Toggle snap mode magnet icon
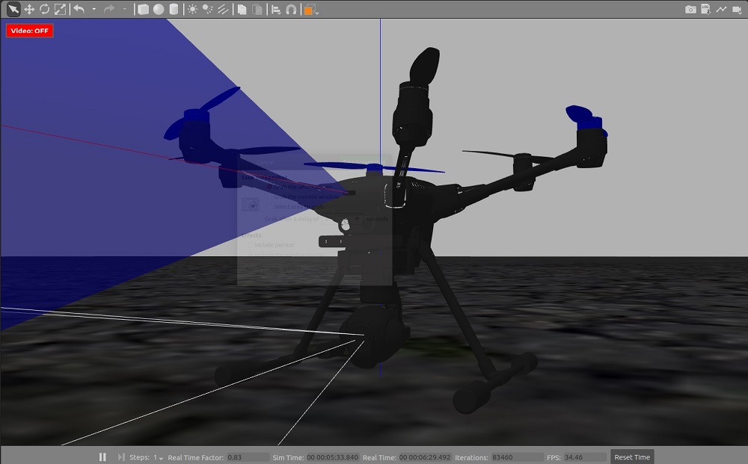The width and height of the screenshot is (748, 464). 291,10
